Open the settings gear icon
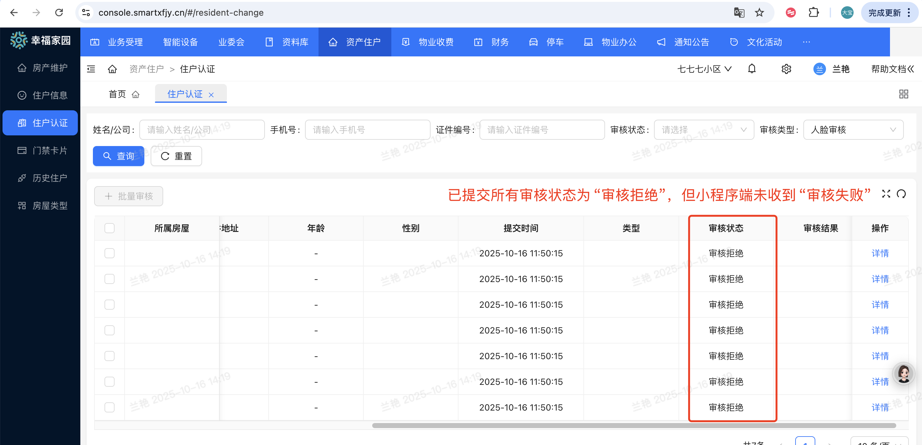 click(x=786, y=69)
